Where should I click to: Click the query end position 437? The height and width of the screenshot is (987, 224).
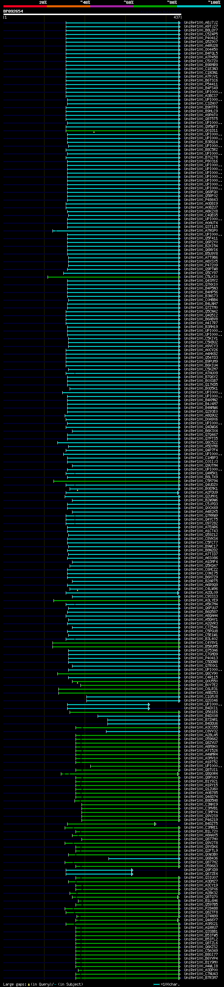click(177, 17)
